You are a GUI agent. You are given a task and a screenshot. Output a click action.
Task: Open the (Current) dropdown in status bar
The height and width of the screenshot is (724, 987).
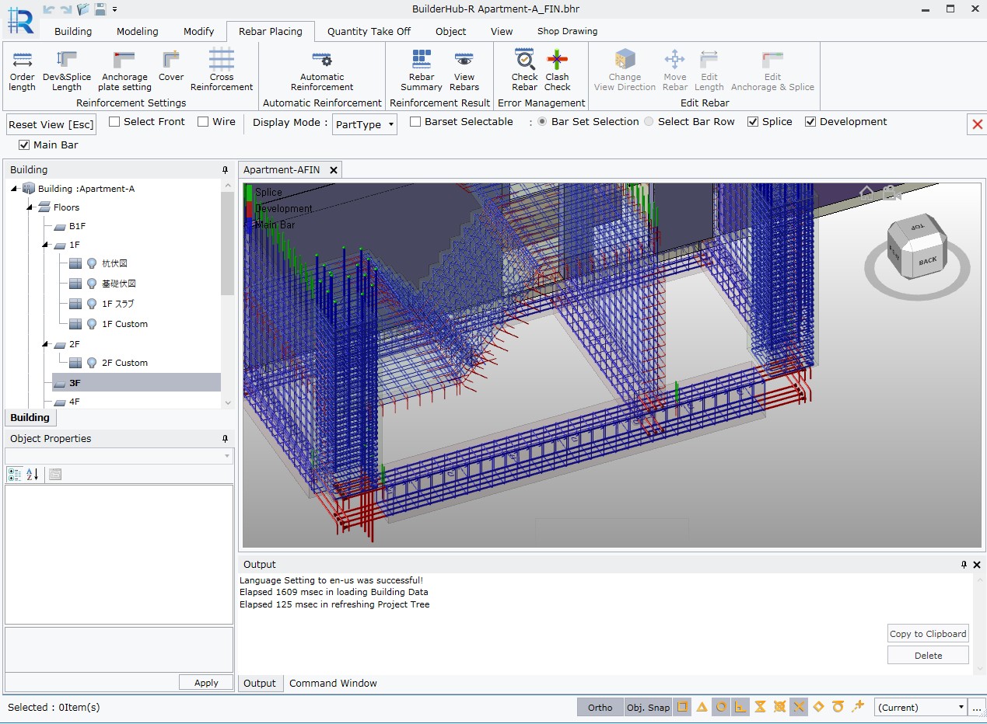click(x=921, y=707)
